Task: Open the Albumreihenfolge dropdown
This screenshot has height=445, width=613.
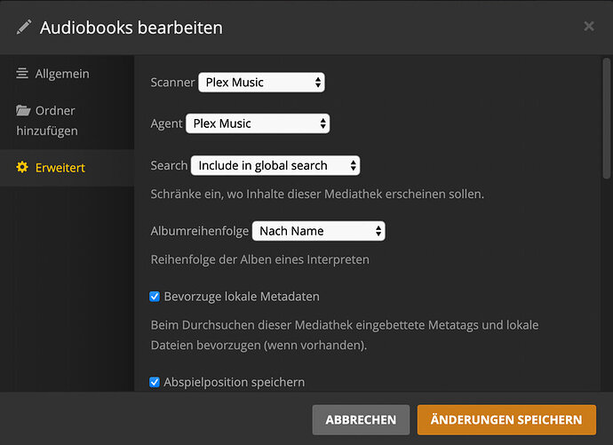Action: (319, 231)
